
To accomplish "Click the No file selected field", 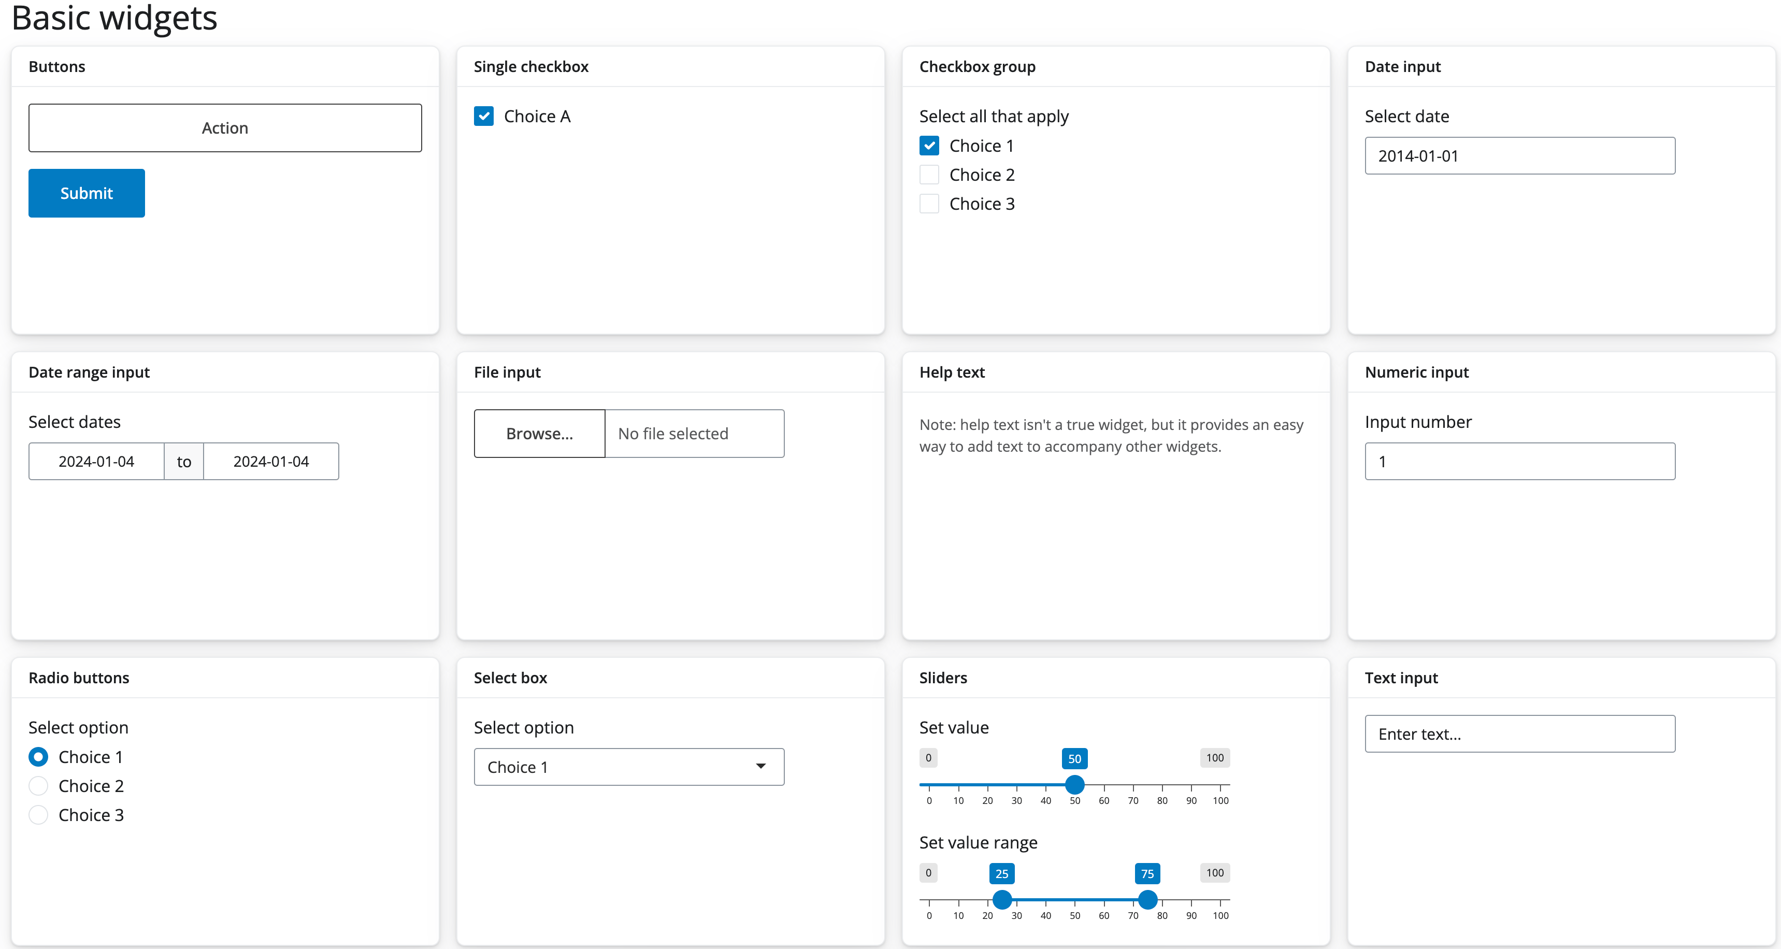I will click(694, 434).
